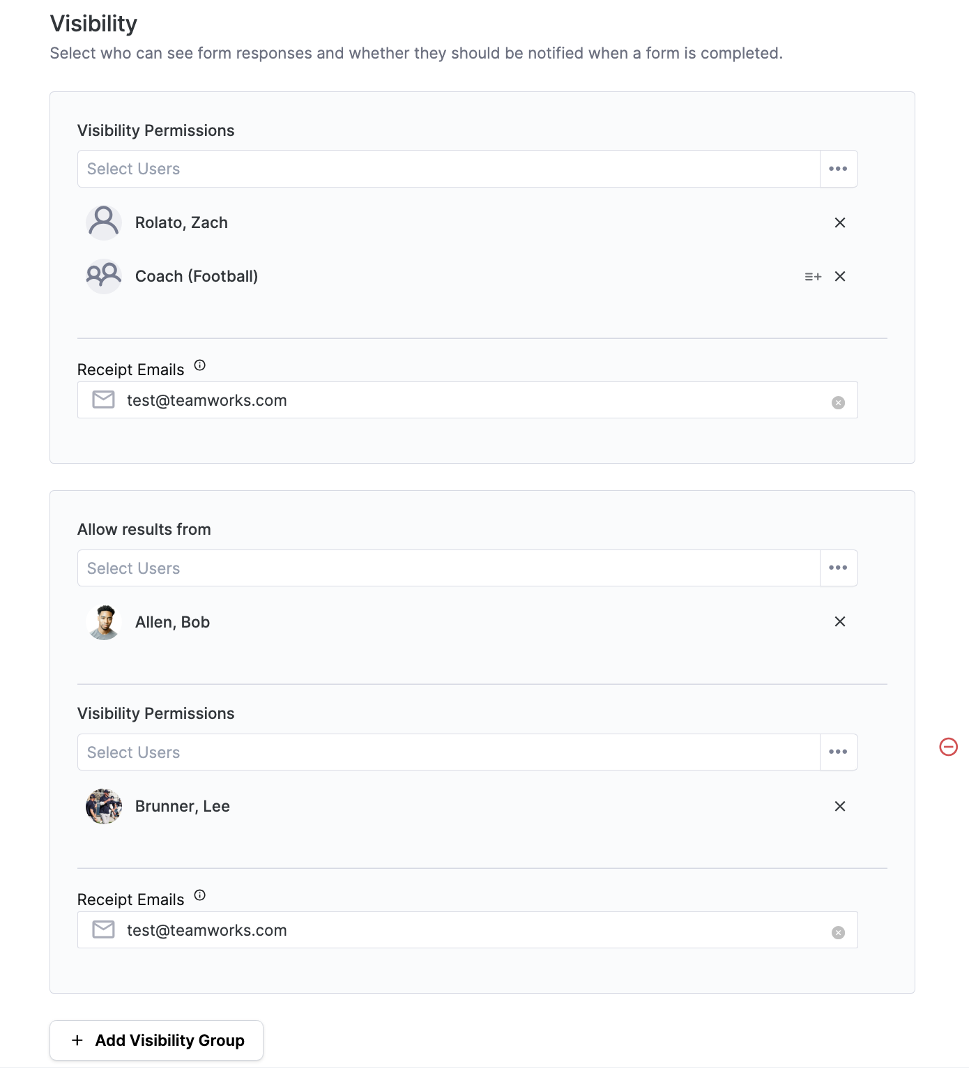
Task: Open more options next to lower Visibility Permissions field
Action: 838,752
